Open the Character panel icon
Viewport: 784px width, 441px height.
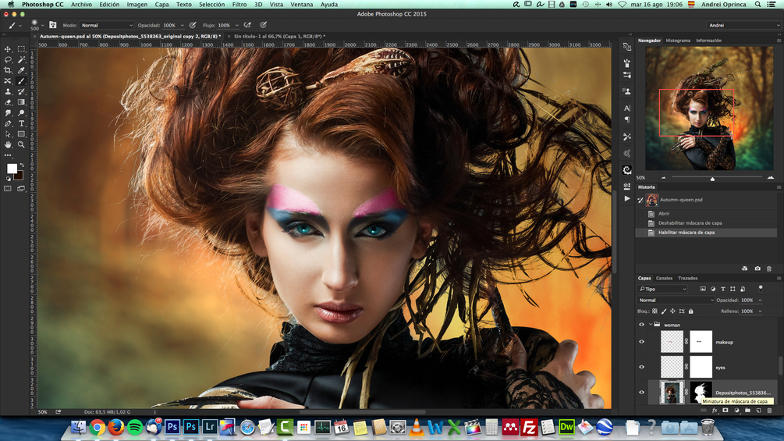pos(627,108)
